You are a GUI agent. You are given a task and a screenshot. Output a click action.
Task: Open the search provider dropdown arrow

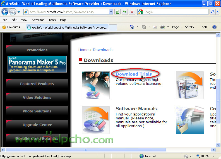pos(217,12)
